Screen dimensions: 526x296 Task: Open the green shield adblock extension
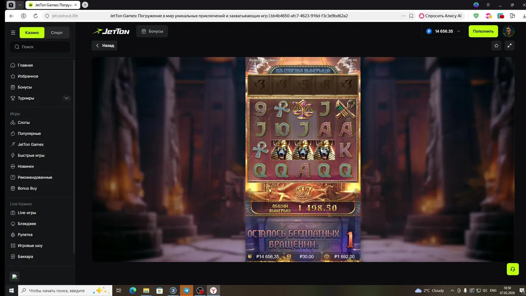[x=476, y=16]
